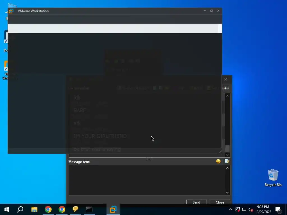The height and width of the screenshot is (215, 287).
Task: Click message box scrollbar up arrow
Action: (x=227, y=168)
